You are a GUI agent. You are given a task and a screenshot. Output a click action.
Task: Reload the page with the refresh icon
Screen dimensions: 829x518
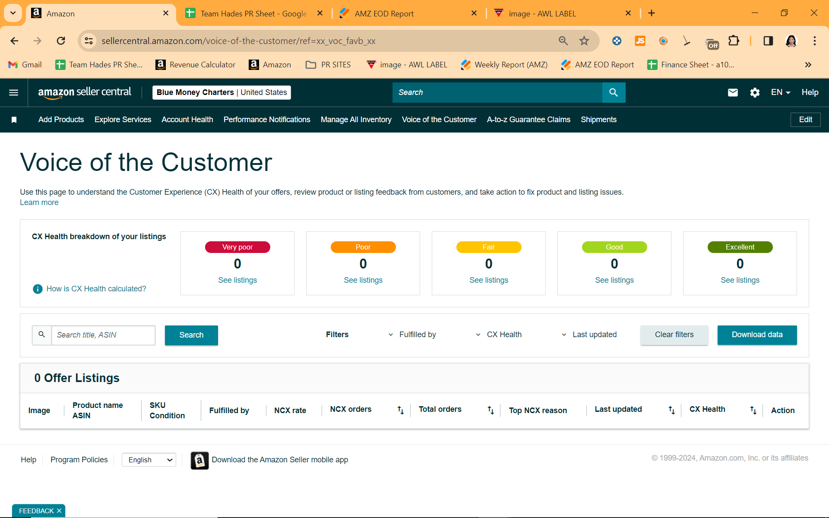coord(61,41)
